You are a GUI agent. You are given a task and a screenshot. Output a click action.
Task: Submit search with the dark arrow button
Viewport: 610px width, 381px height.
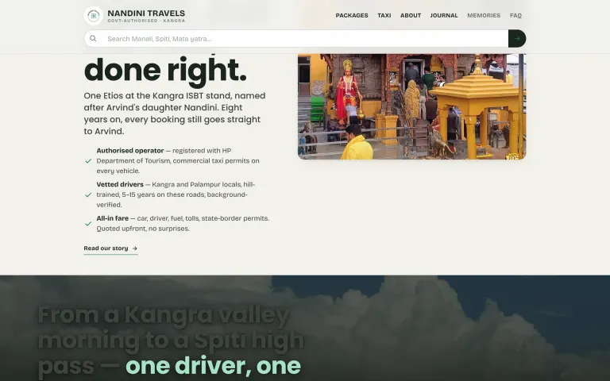coord(517,38)
